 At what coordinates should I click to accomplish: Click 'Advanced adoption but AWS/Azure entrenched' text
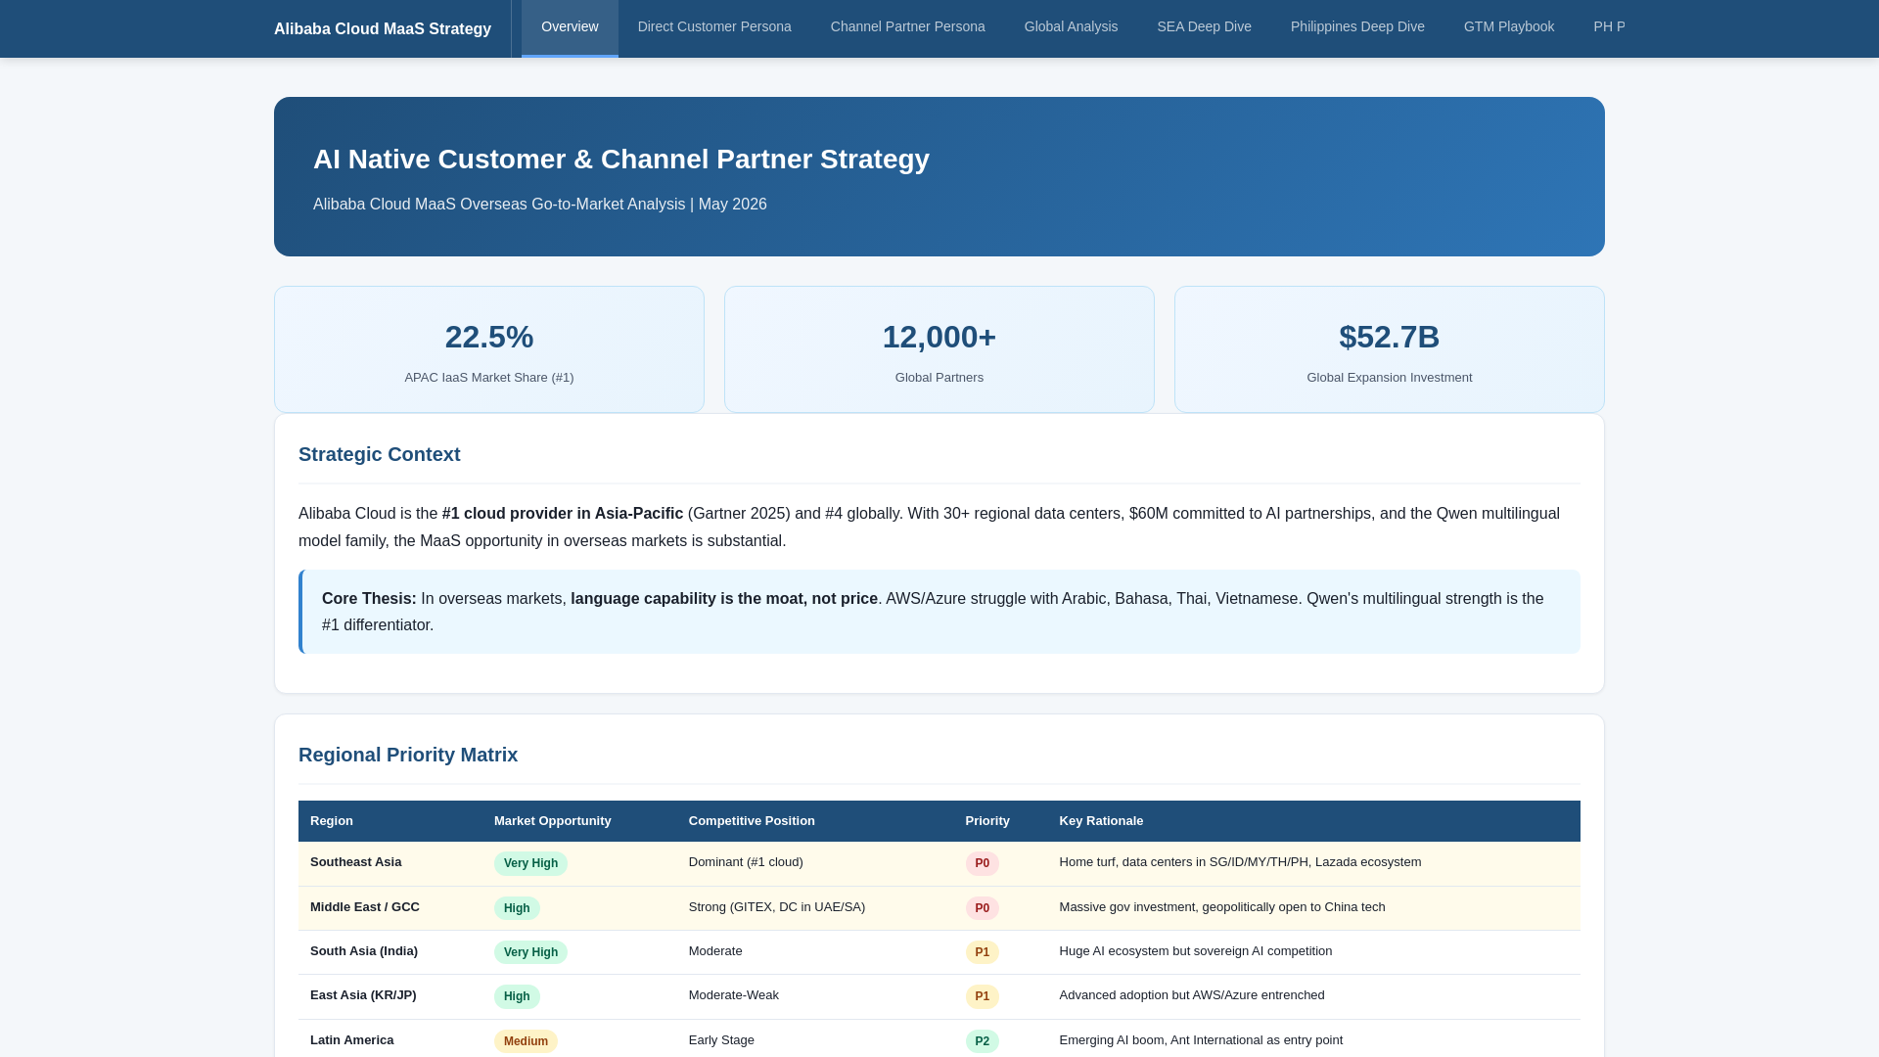tap(1192, 995)
